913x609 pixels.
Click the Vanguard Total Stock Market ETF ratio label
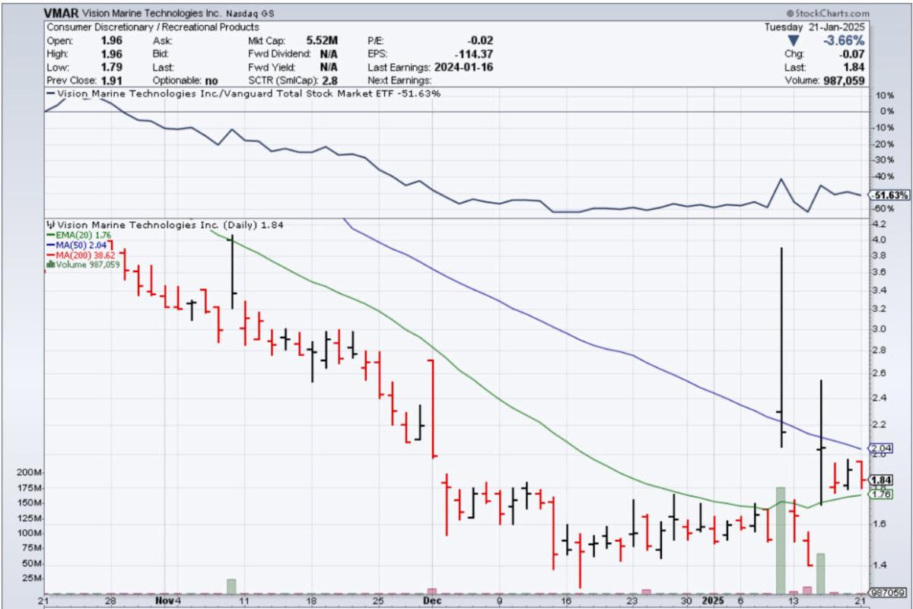coord(243,93)
